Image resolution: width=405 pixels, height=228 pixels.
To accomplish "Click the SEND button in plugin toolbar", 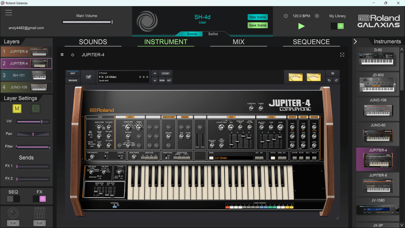I will [162, 81].
